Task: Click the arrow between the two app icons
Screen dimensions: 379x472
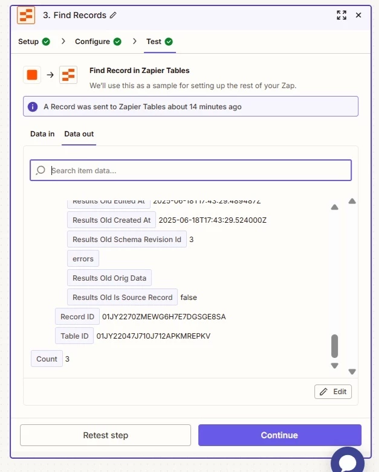Action: tap(50, 75)
